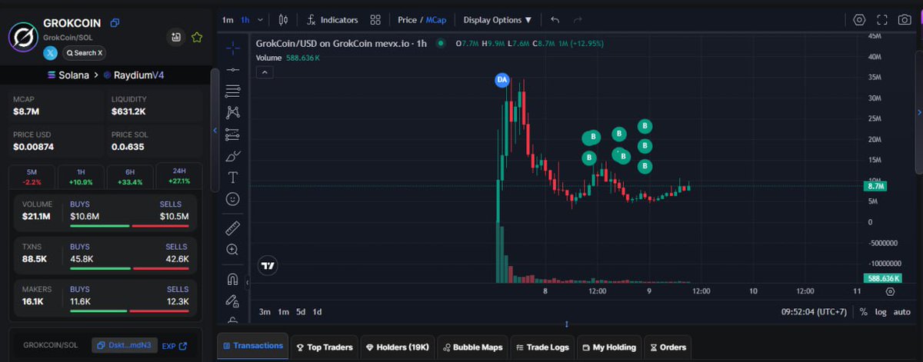Open the 09:52:04 (UTC+7) timezone menu

coord(815,312)
